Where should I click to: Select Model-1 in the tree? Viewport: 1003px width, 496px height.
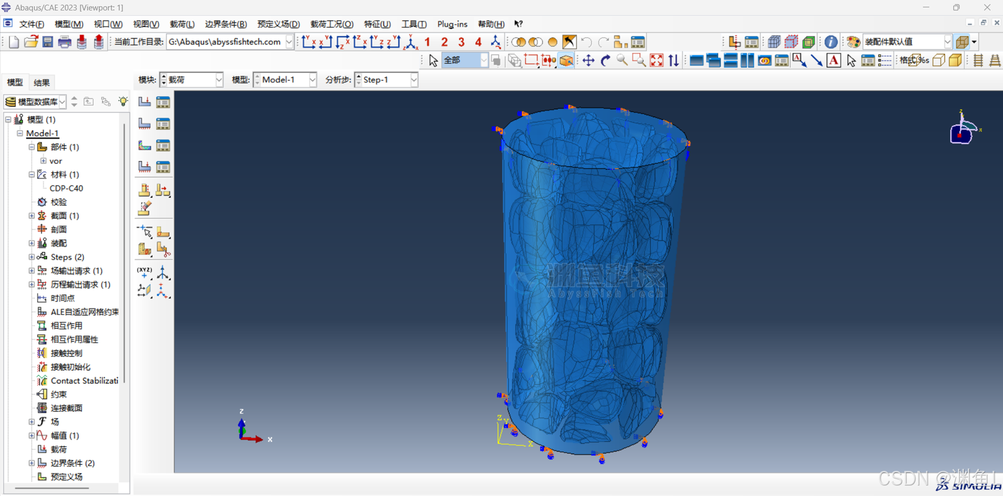coord(42,133)
